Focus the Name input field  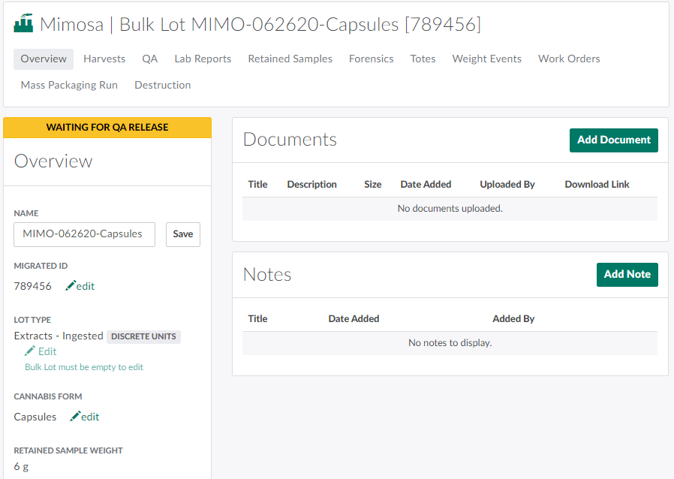point(84,234)
